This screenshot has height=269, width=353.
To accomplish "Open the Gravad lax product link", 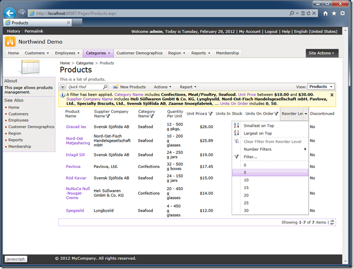I will [76, 127].
